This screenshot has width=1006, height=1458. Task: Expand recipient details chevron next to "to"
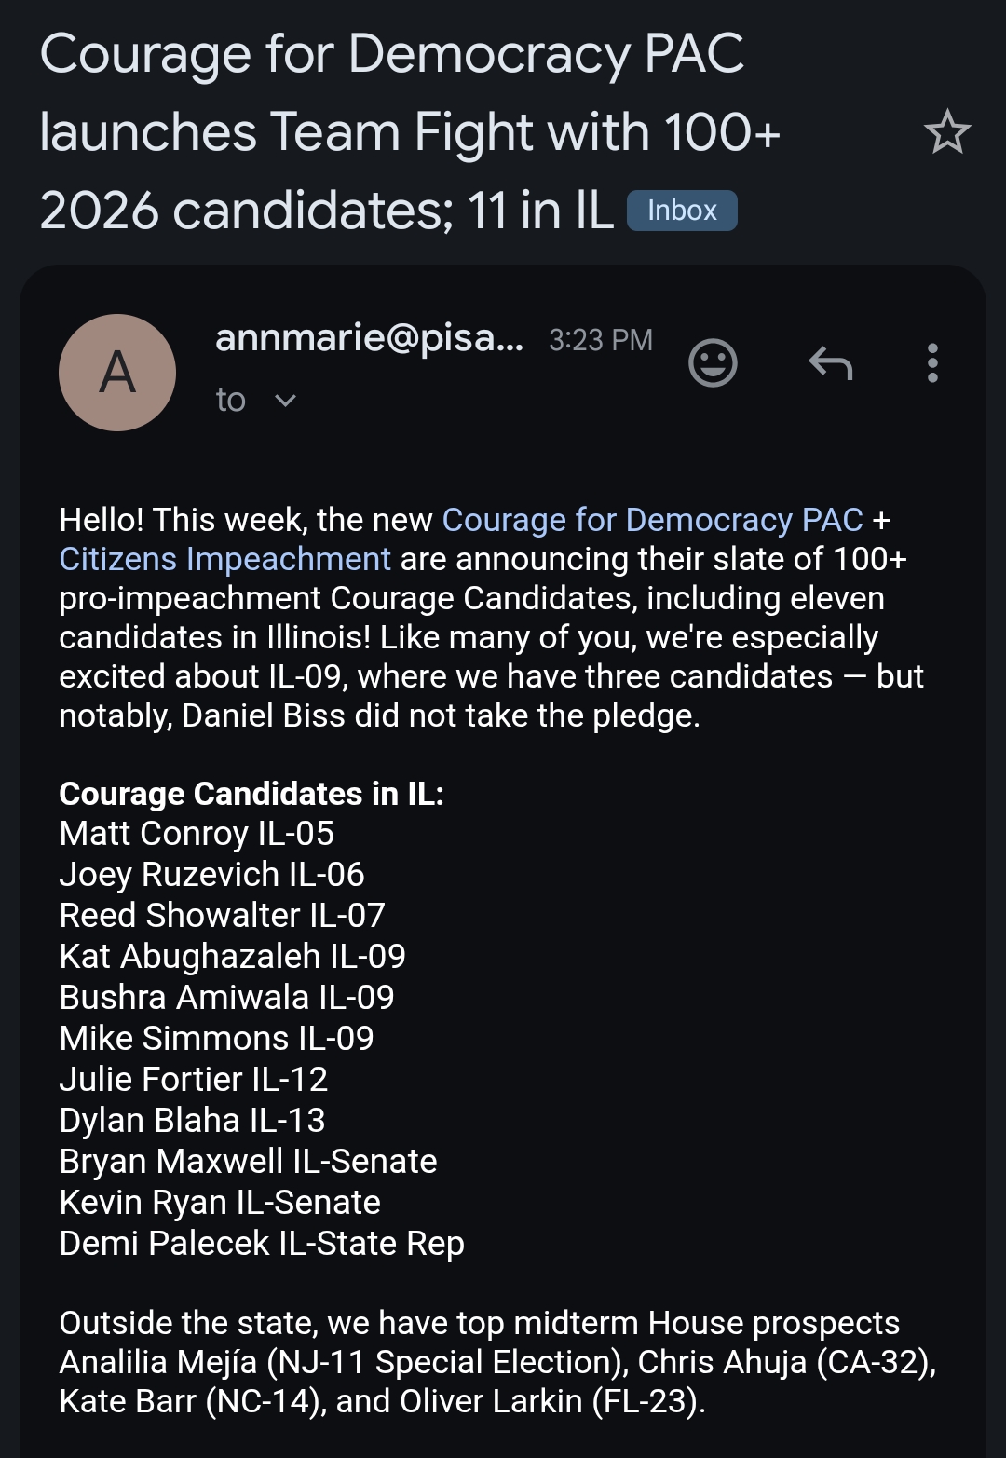coord(286,401)
